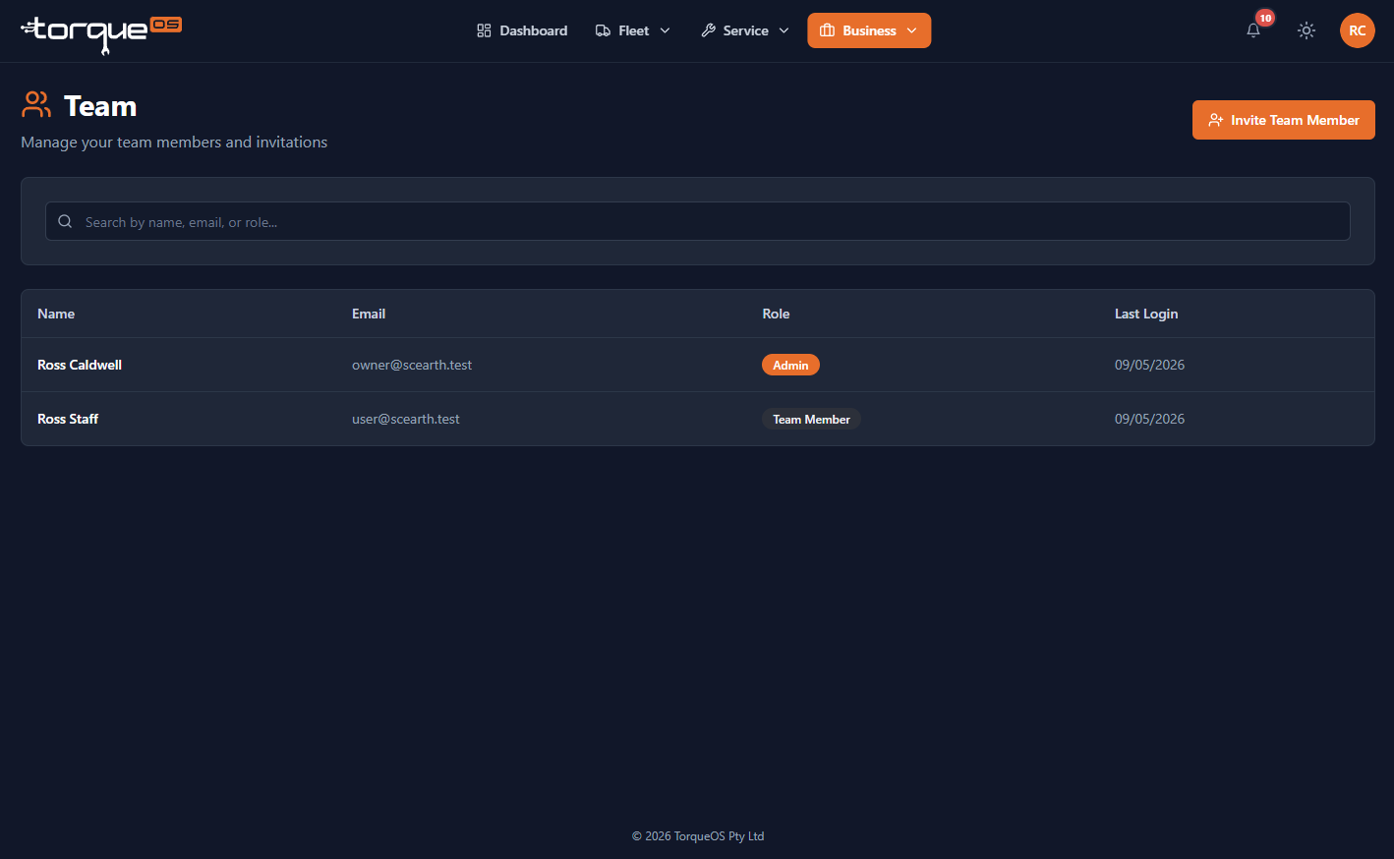
Task: Focus the search by name field
Action: pyautogui.click(x=697, y=221)
